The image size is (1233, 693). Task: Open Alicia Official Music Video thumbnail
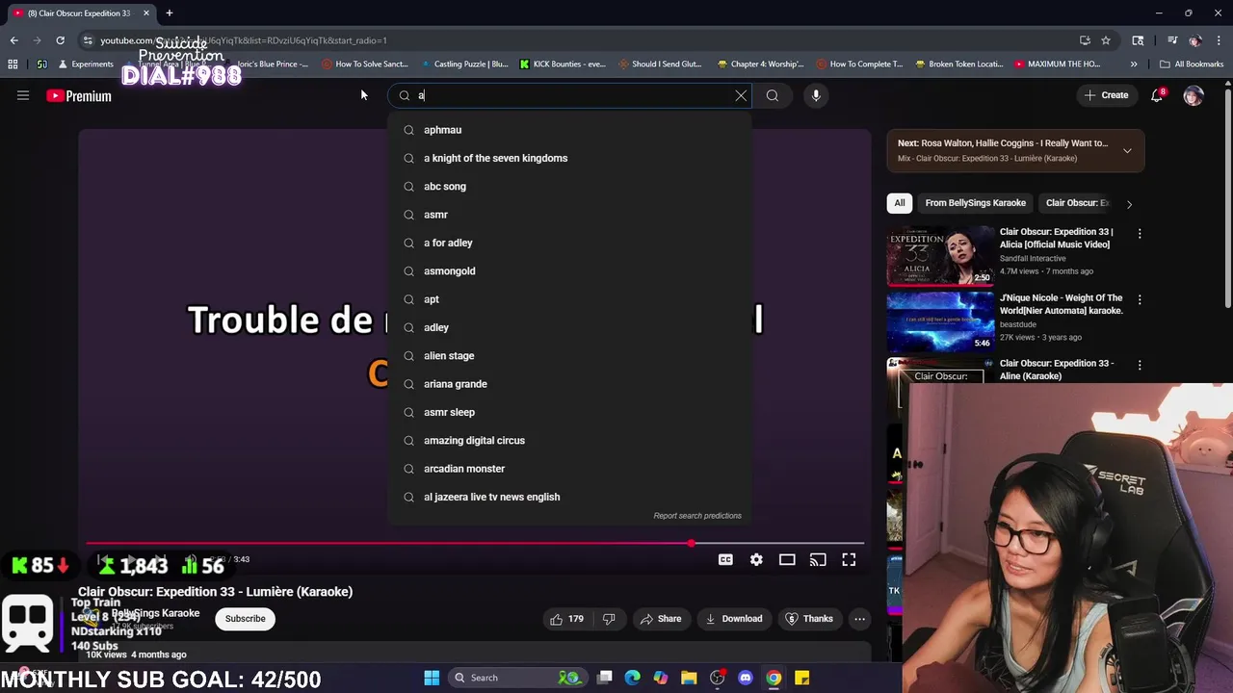pyautogui.click(x=940, y=255)
